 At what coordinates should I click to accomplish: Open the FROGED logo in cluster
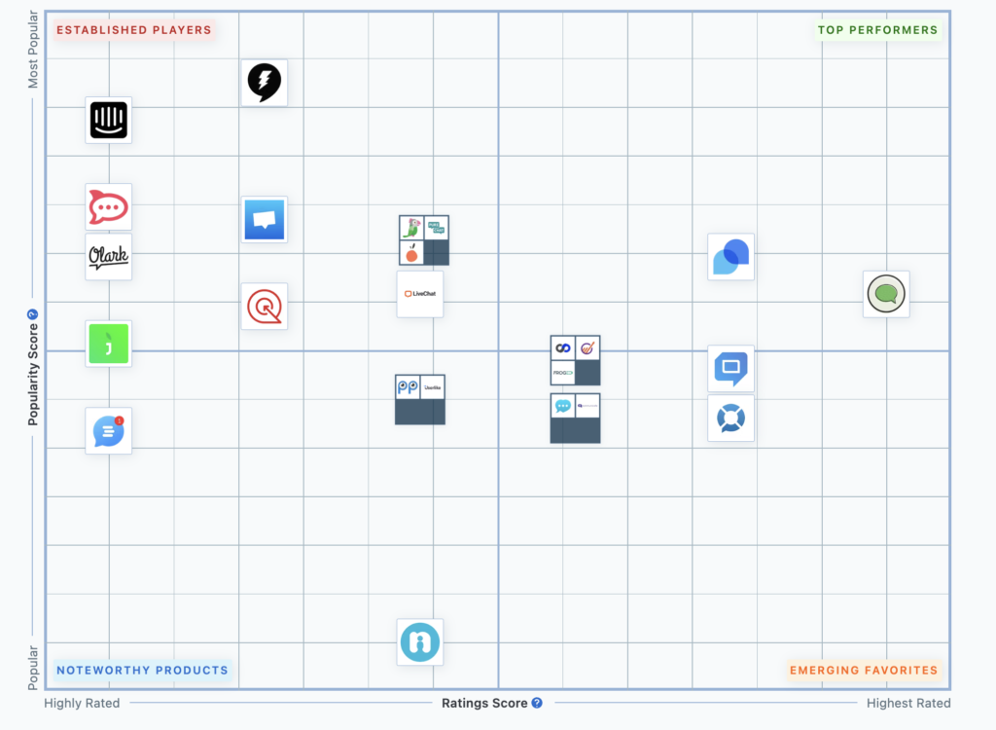(563, 373)
